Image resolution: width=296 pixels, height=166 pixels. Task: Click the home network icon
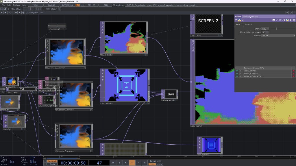coord(5,13)
